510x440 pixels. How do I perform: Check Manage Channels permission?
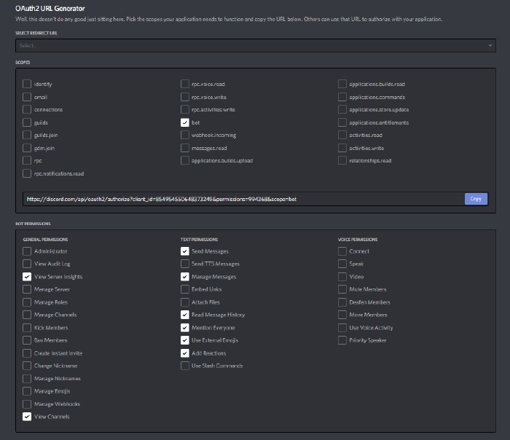coord(27,315)
